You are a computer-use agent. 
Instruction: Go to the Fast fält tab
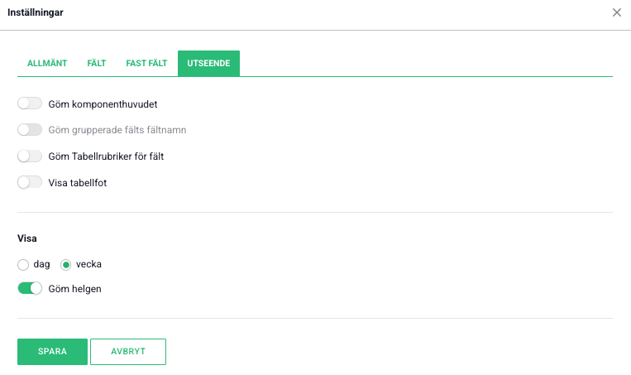(146, 64)
